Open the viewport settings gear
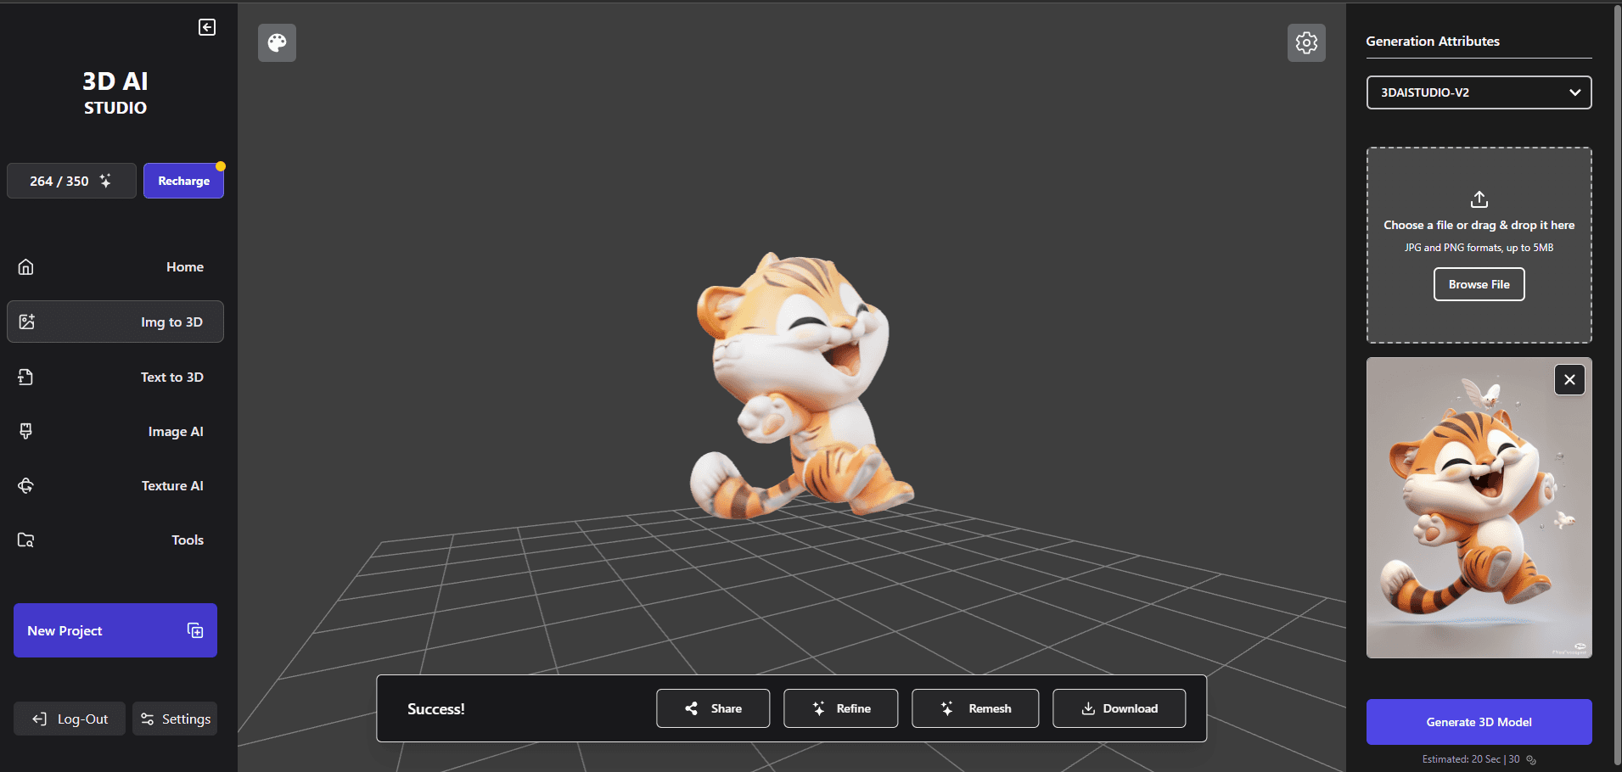The image size is (1622, 772). 1306,42
